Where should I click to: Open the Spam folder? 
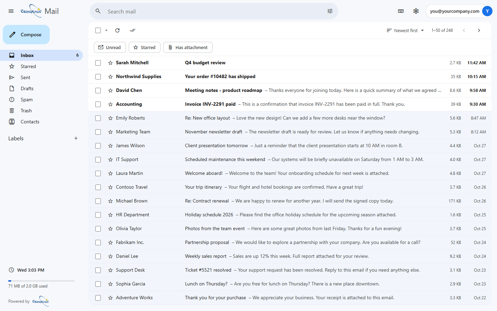[x=41, y=100]
